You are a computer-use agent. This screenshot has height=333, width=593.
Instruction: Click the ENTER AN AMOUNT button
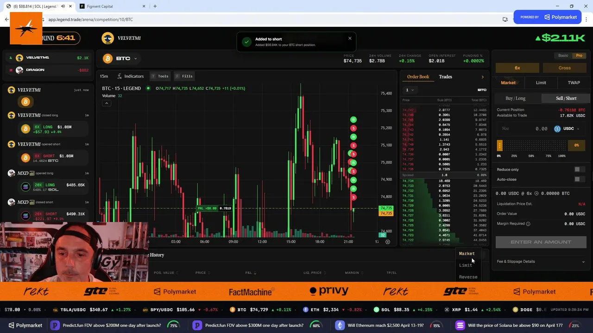[x=541, y=242]
